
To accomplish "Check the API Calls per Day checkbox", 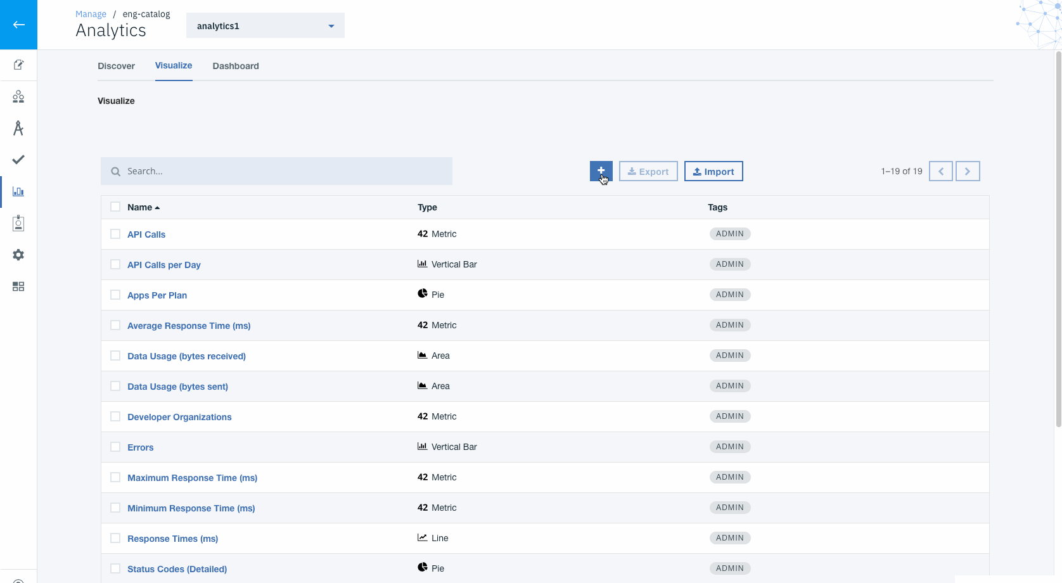I will [115, 264].
